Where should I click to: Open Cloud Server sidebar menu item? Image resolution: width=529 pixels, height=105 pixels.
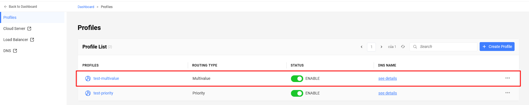click(32, 29)
